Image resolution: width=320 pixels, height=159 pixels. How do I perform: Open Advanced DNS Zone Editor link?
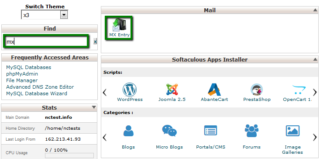tap(40, 87)
